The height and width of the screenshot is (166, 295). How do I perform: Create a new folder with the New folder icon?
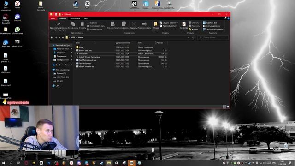156,24
